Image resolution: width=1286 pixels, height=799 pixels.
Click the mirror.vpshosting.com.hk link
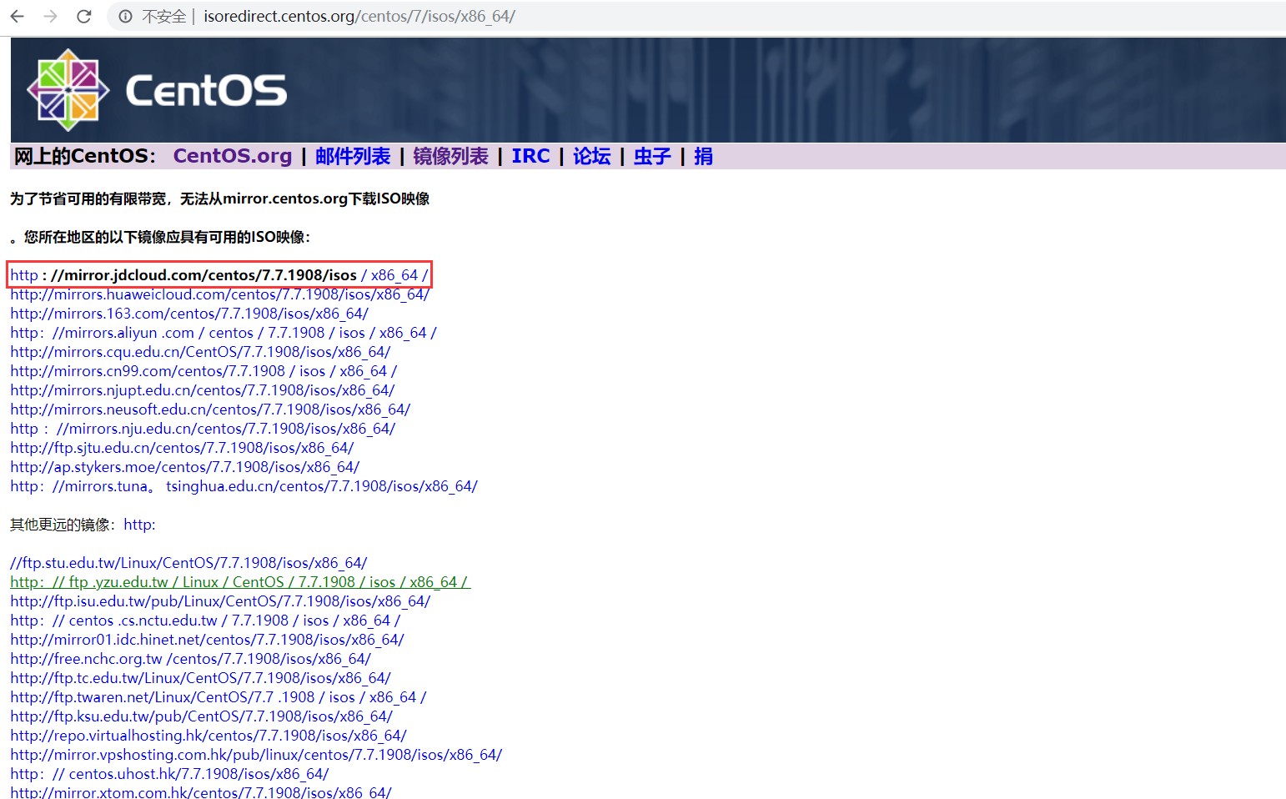pos(255,754)
